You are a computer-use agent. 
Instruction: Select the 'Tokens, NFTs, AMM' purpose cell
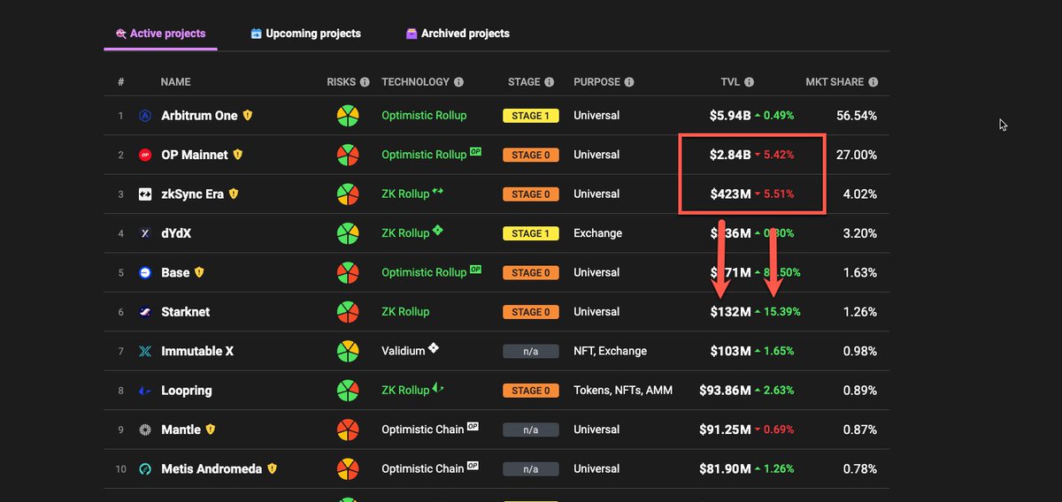(623, 391)
